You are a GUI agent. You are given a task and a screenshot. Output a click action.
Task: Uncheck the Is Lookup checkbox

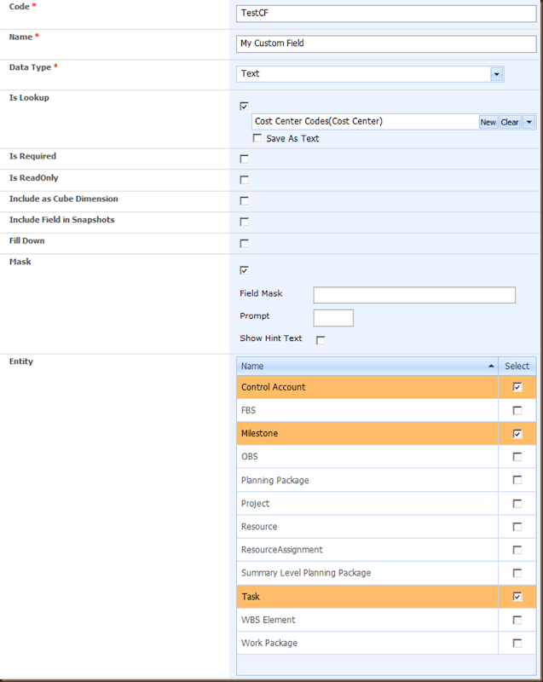point(245,107)
